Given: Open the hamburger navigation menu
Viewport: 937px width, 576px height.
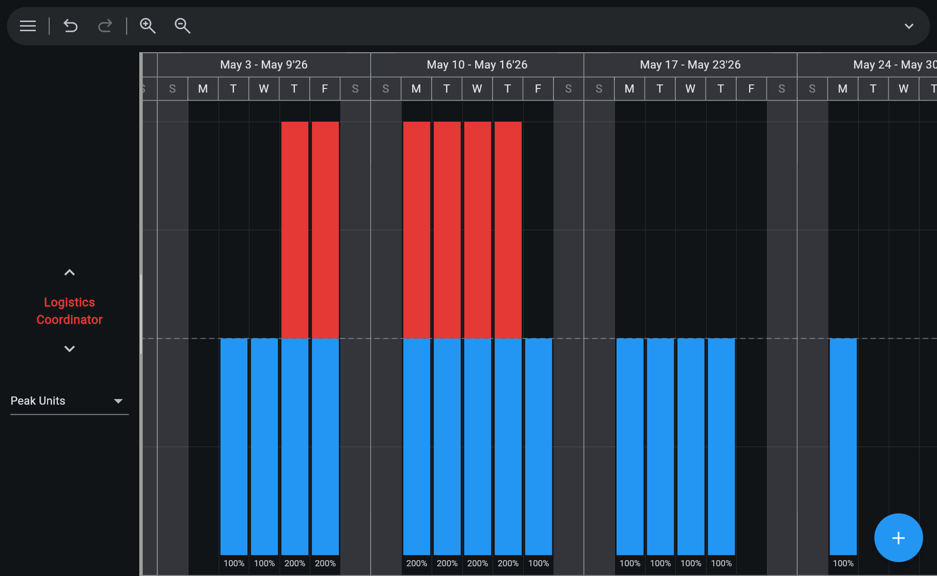Looking at the screenshot, I should (27, 26).
